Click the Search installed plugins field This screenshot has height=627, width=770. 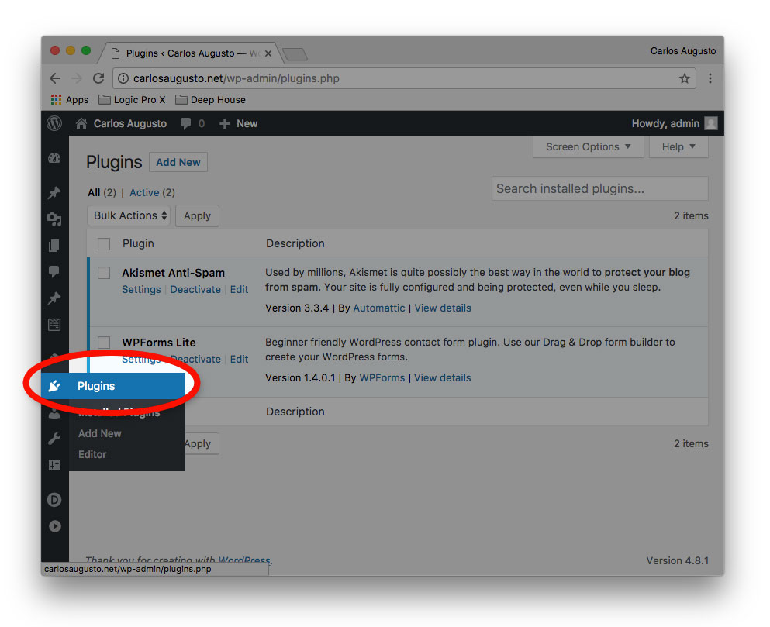pyautogui.click(x=599, y=188)
